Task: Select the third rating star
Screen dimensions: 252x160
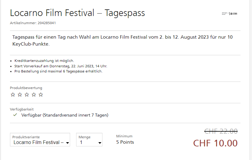Action: point(27,94)
